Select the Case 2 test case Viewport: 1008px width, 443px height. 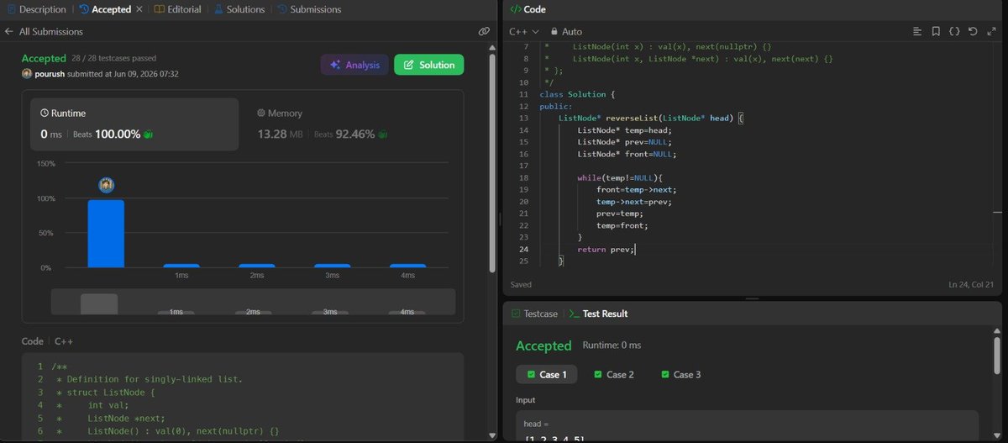[613, 374]
